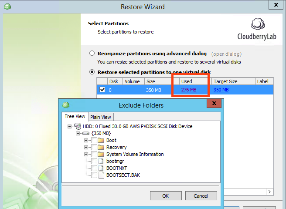Collapse the {350 MB} partition node
Screen dimensions: 286x209
78,133
